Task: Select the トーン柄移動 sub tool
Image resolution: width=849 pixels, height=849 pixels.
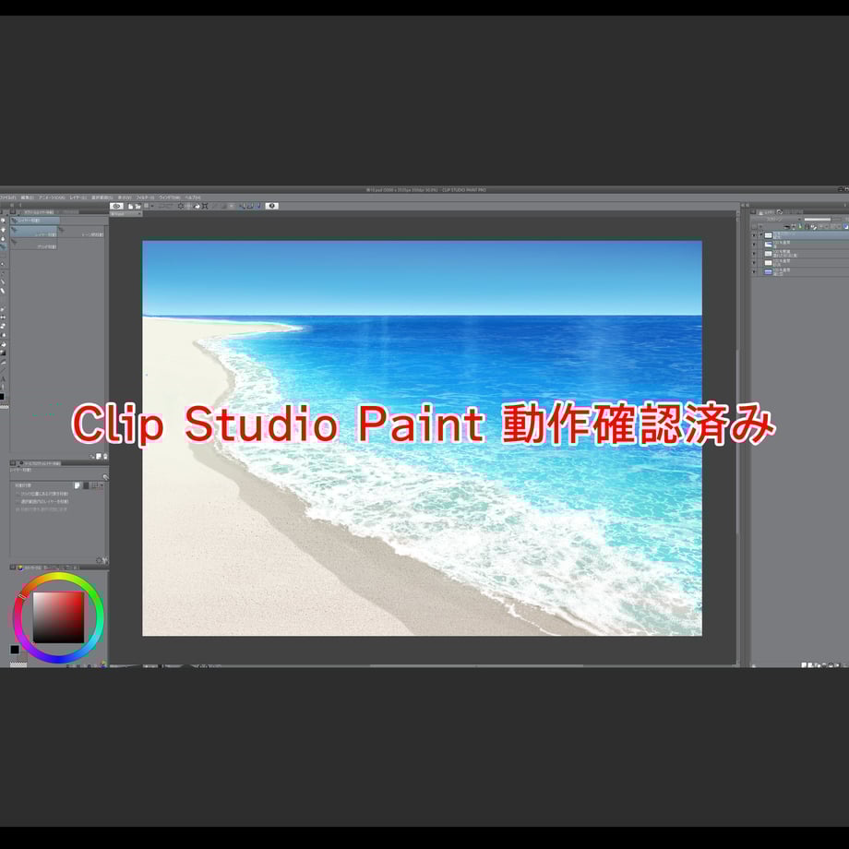Action: point(81,232)
